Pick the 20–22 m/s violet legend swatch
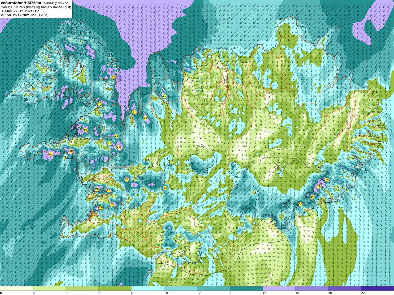394x295 pixels. 345,288
